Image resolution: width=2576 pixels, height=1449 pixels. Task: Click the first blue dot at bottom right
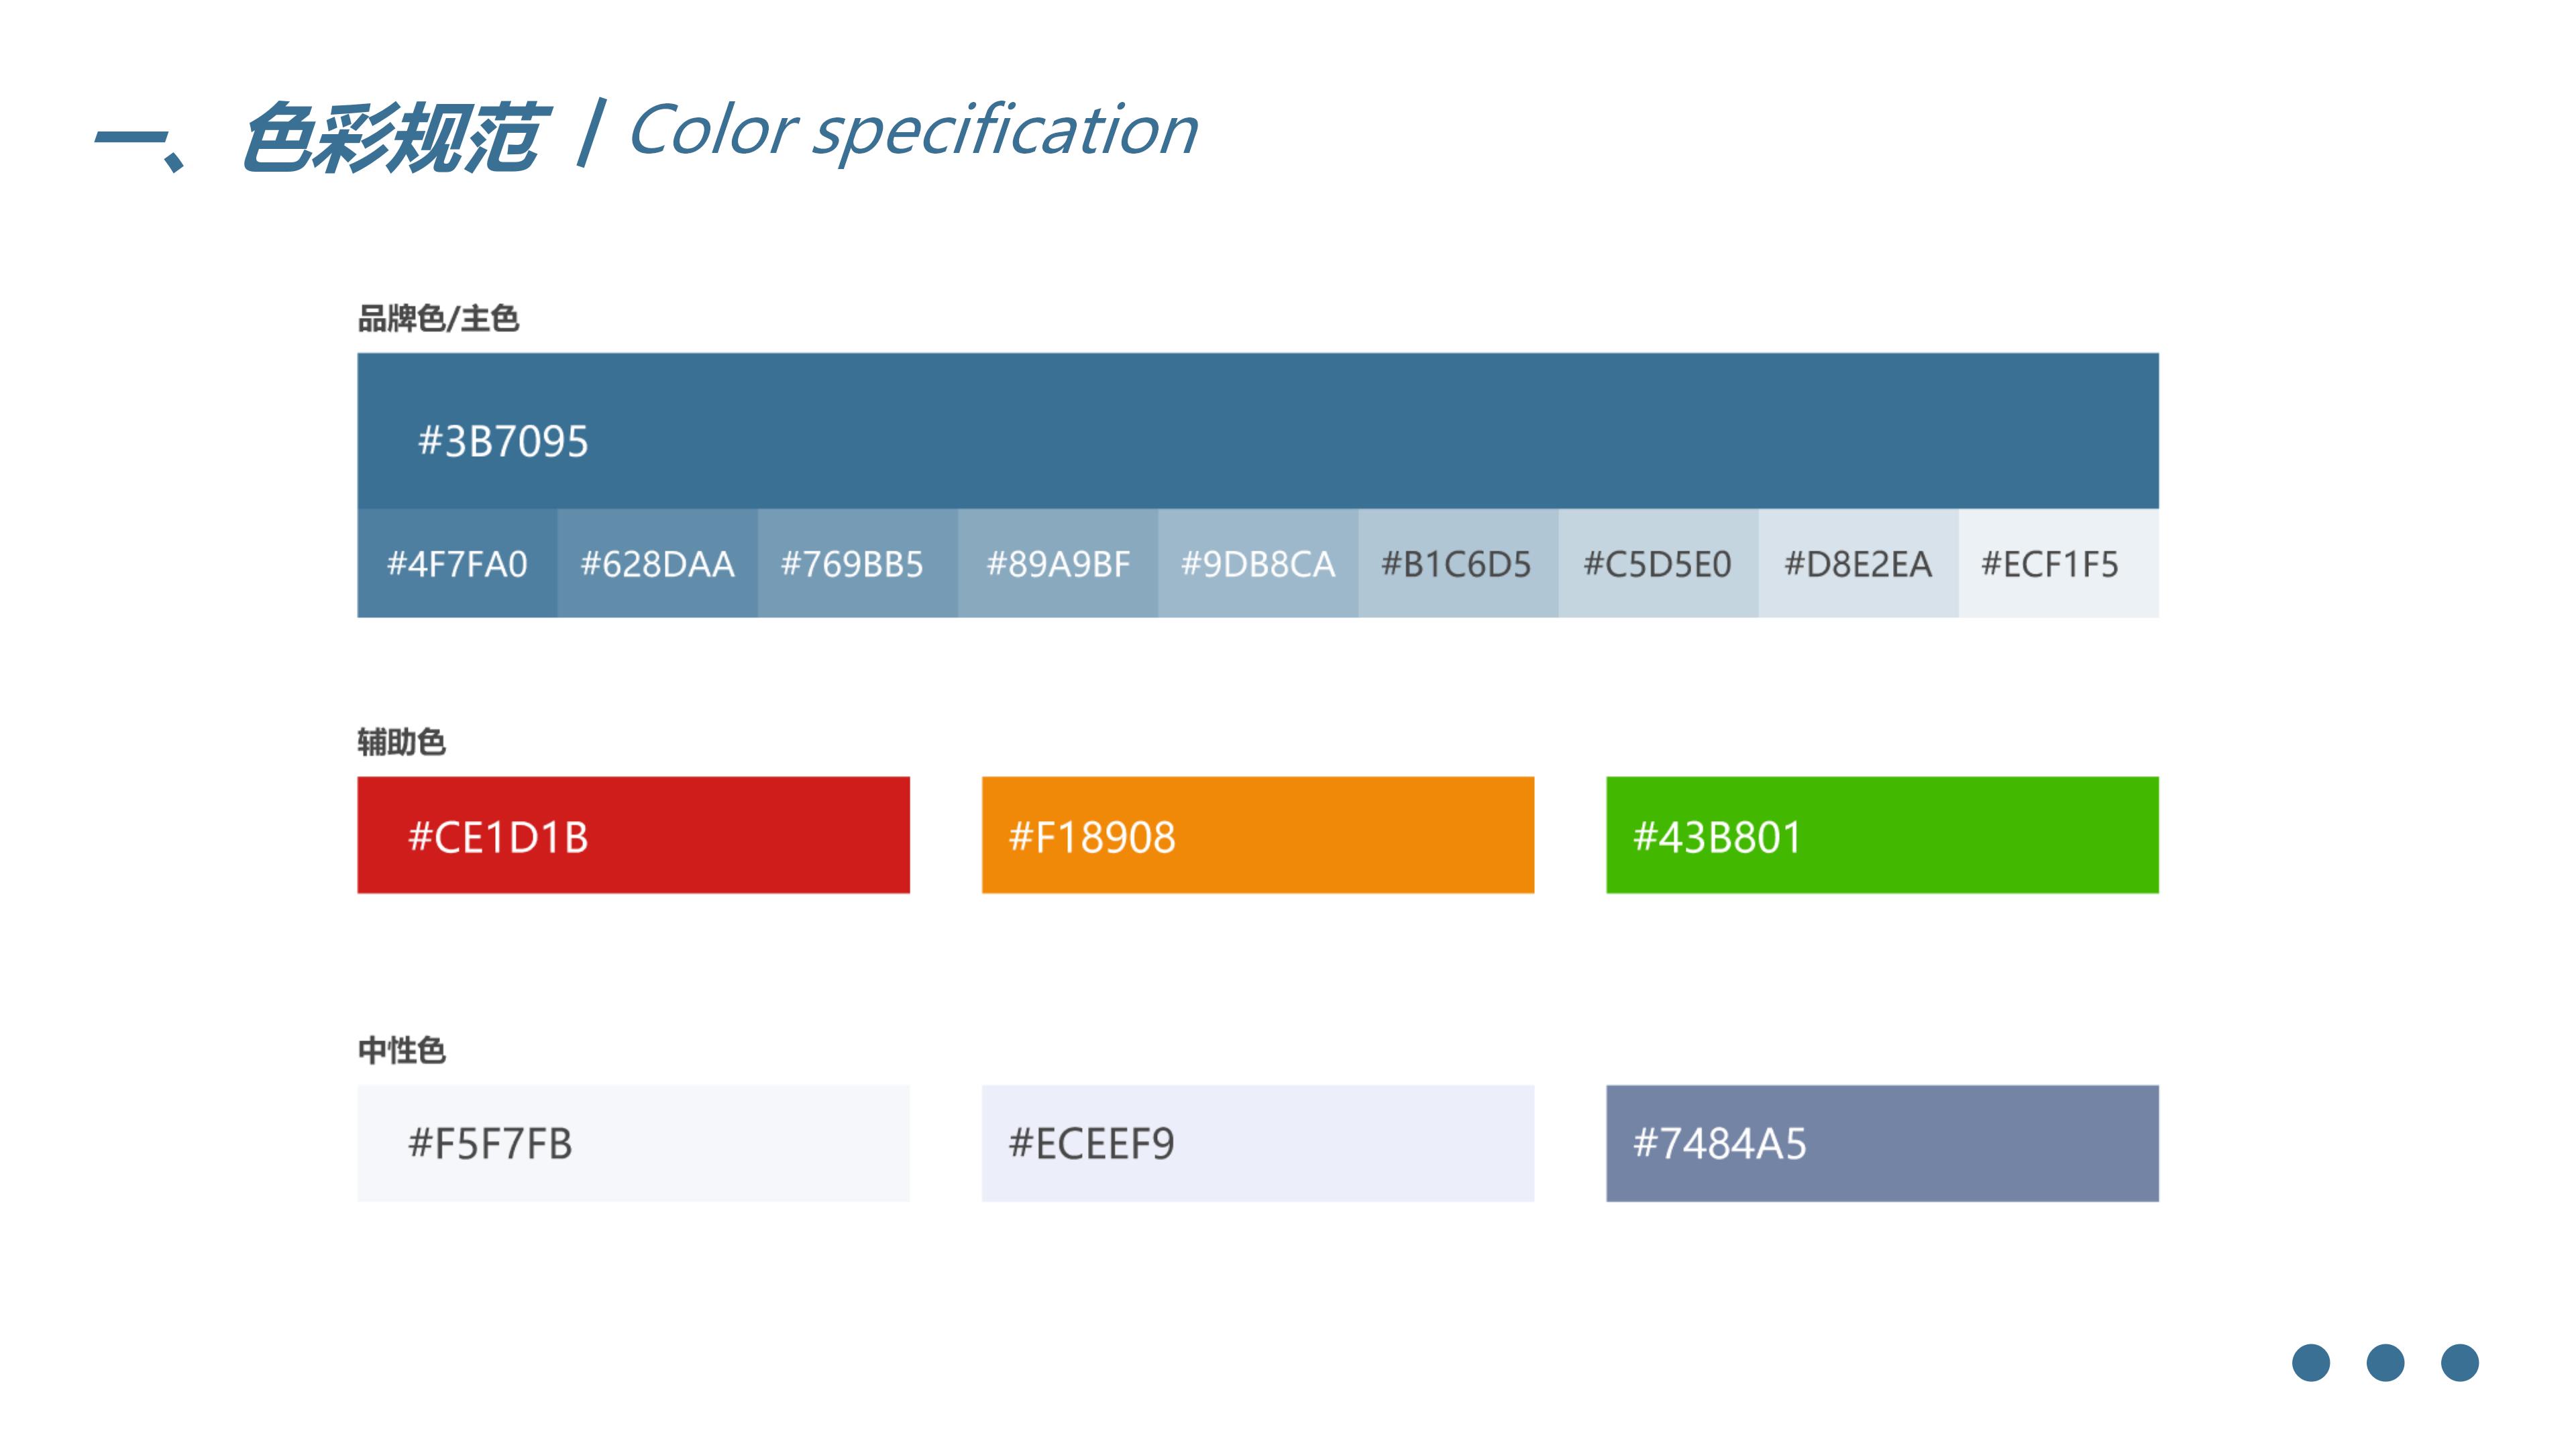click(x=2311, y=1362)
